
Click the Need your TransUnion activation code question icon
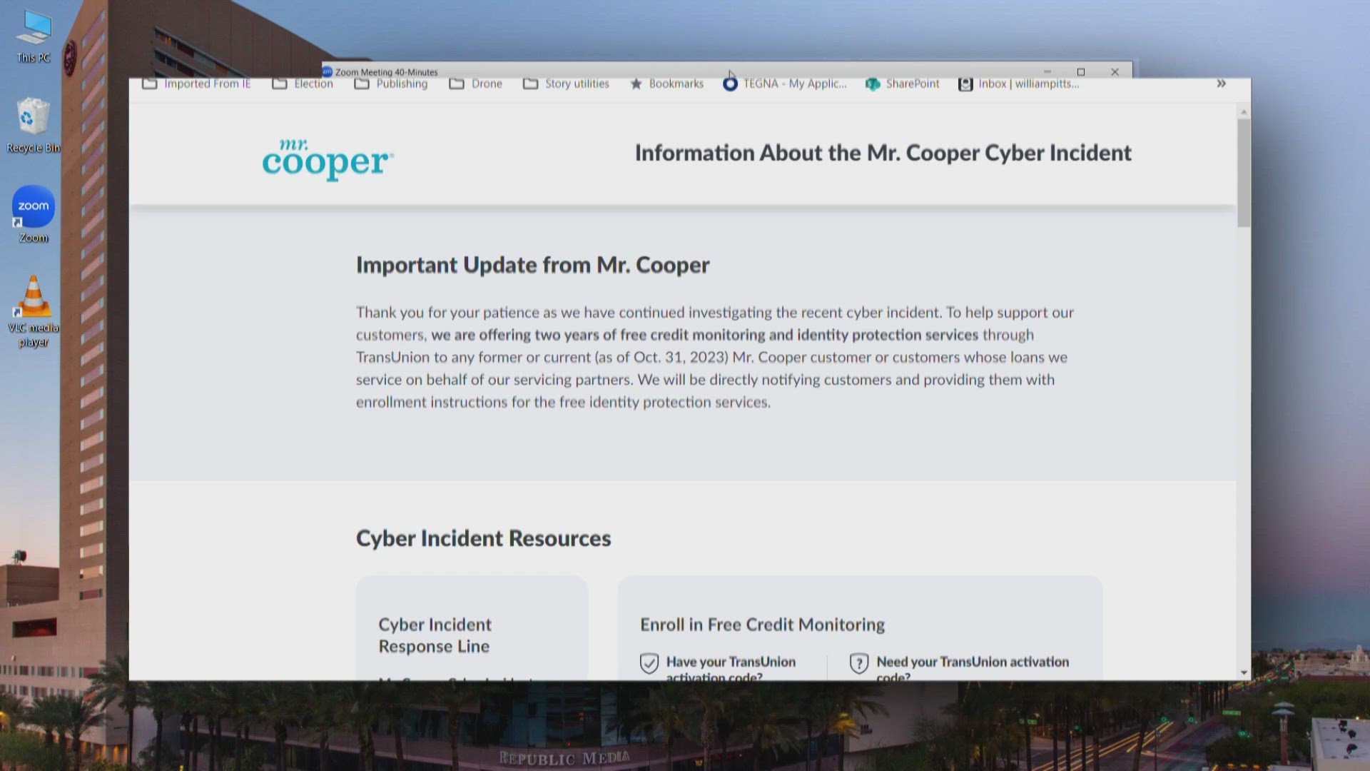[x=859, y=663]
